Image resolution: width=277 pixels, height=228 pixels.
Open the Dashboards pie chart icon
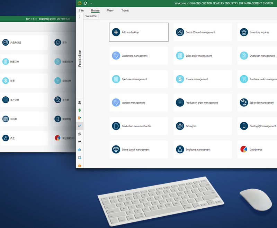click(244, 150)
